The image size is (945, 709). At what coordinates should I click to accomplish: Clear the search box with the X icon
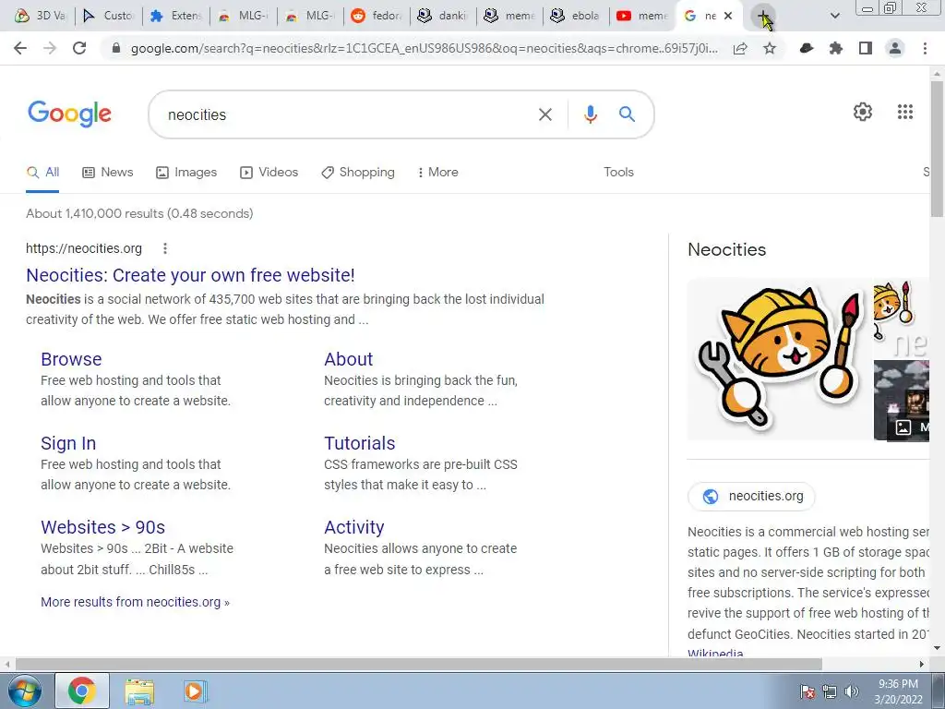point(544,114)
